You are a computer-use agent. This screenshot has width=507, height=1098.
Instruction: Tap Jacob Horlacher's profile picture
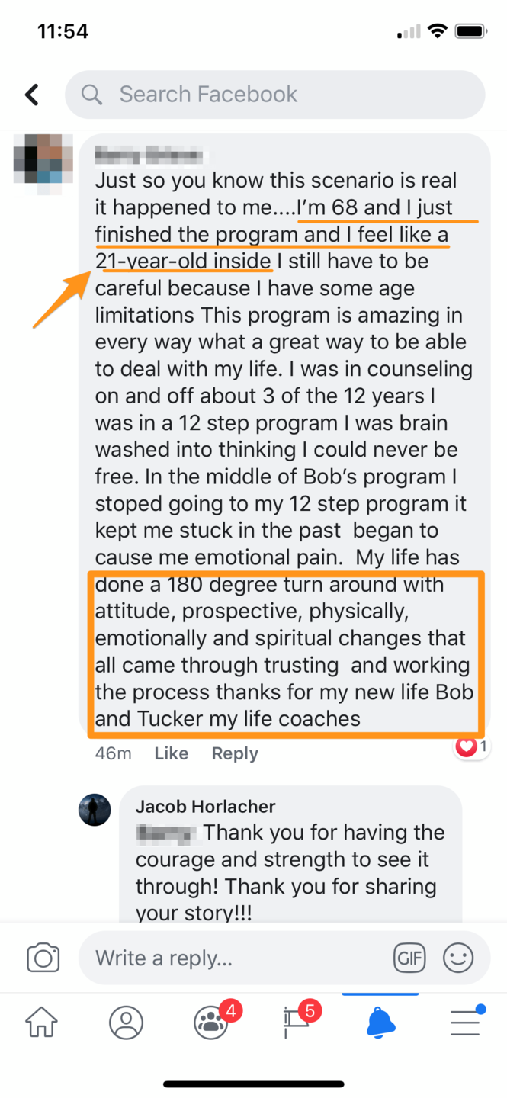coord(95,810)
